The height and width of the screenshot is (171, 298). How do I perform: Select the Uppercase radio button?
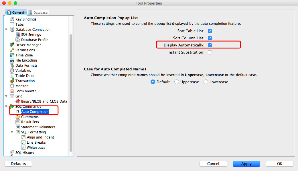[177, 82]
